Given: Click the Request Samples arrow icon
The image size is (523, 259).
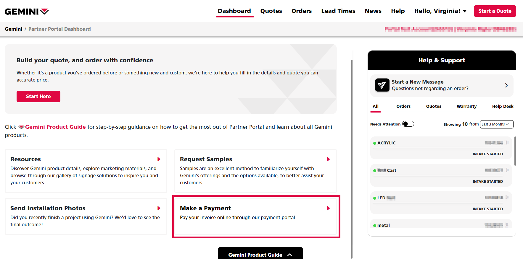Looking at the screenshot, I should (329, 159).
